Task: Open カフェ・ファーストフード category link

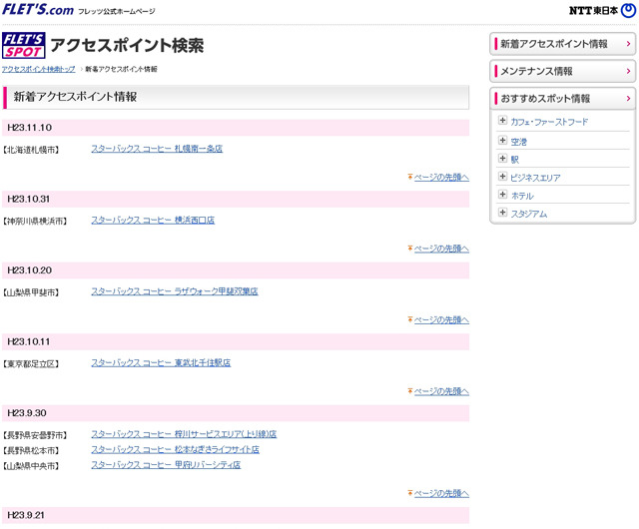Action: click(x=549, y=122)
